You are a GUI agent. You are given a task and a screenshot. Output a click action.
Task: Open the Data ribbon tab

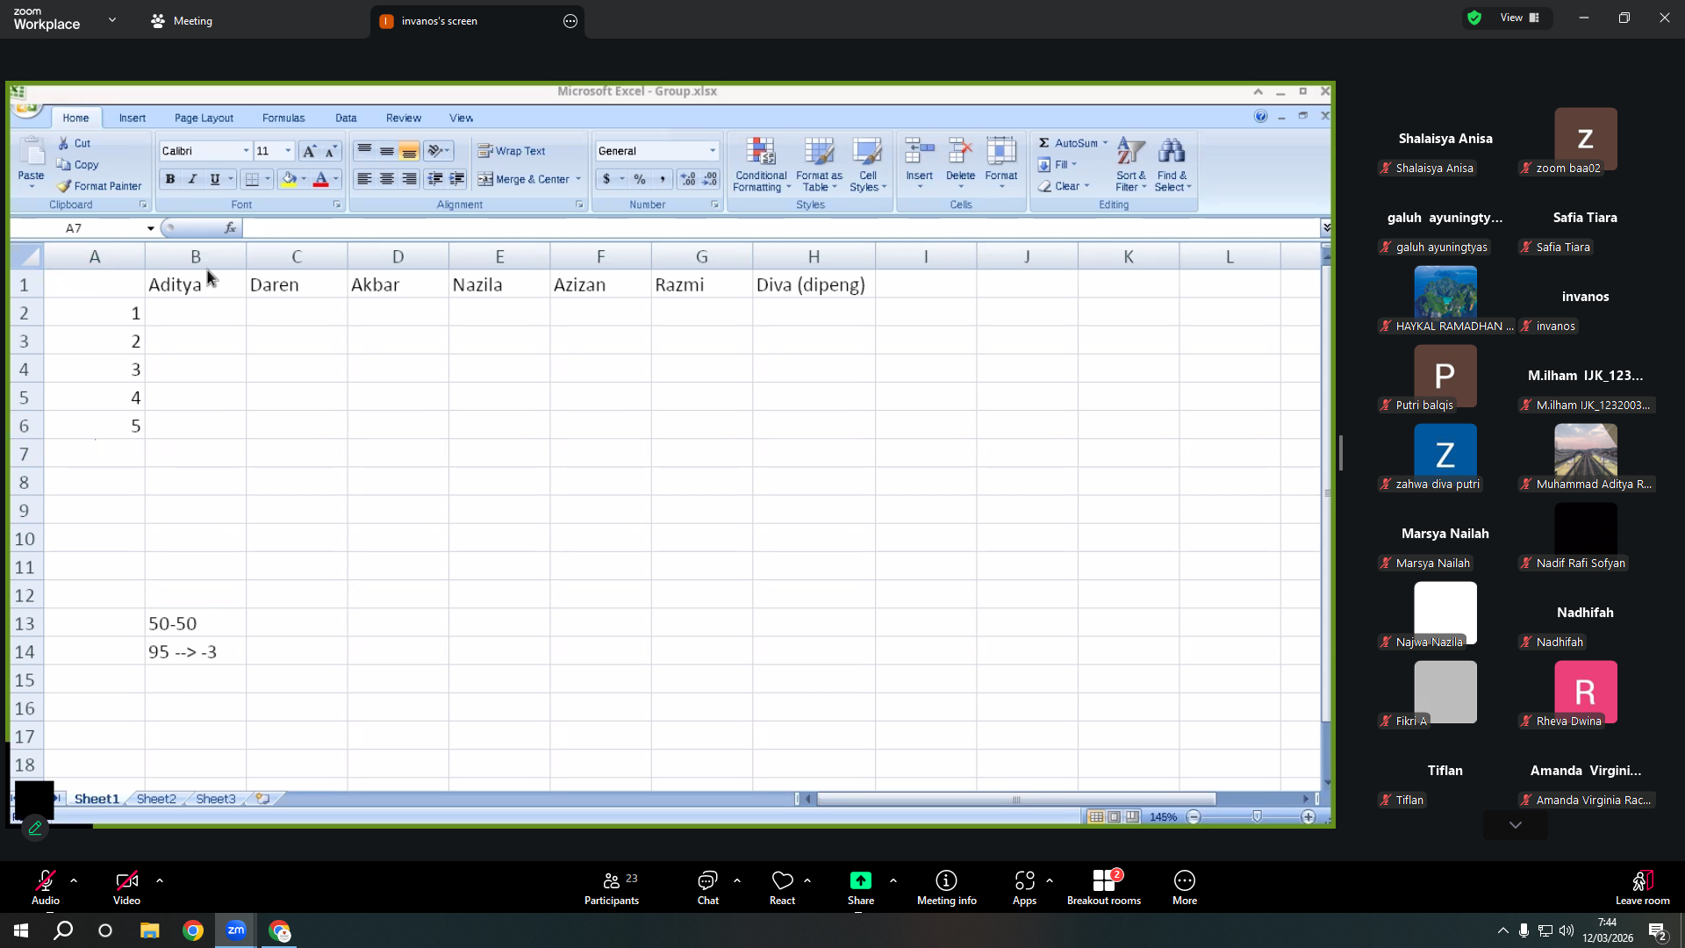[x=346, y=118]
